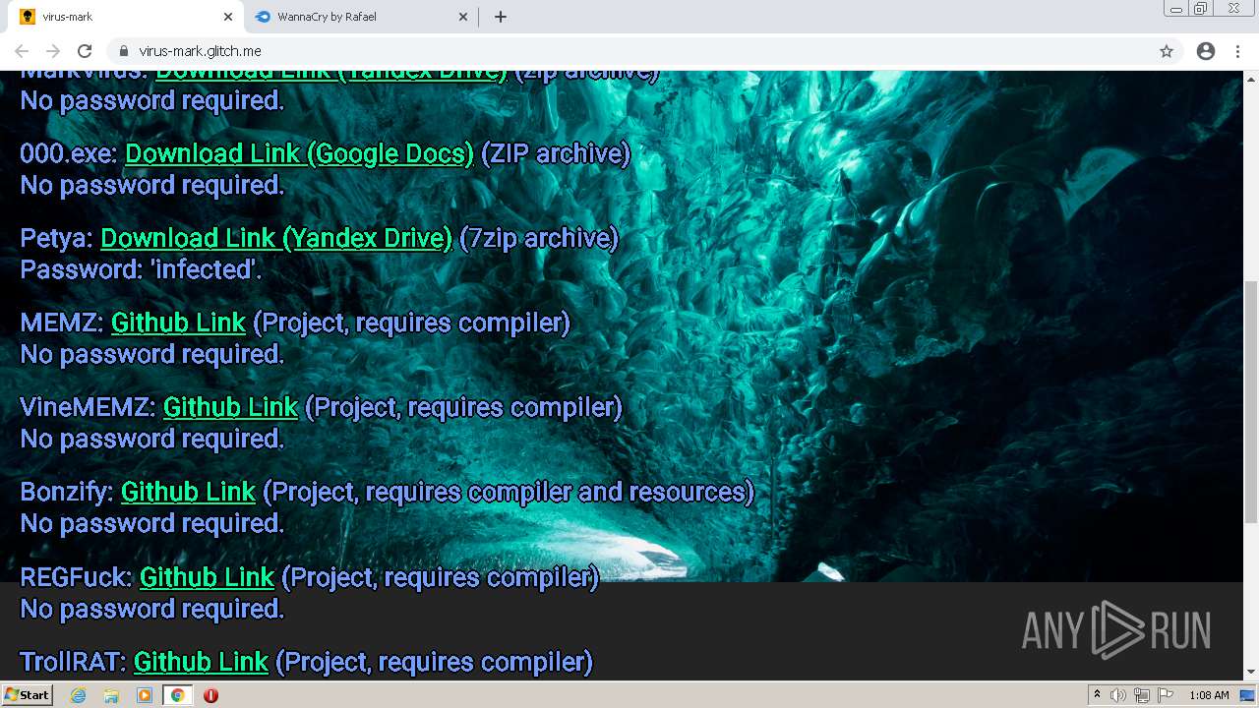Viewport: 1259px width, 708px height.
Task: Open network status tray icon
Action: coord(1142,695)
